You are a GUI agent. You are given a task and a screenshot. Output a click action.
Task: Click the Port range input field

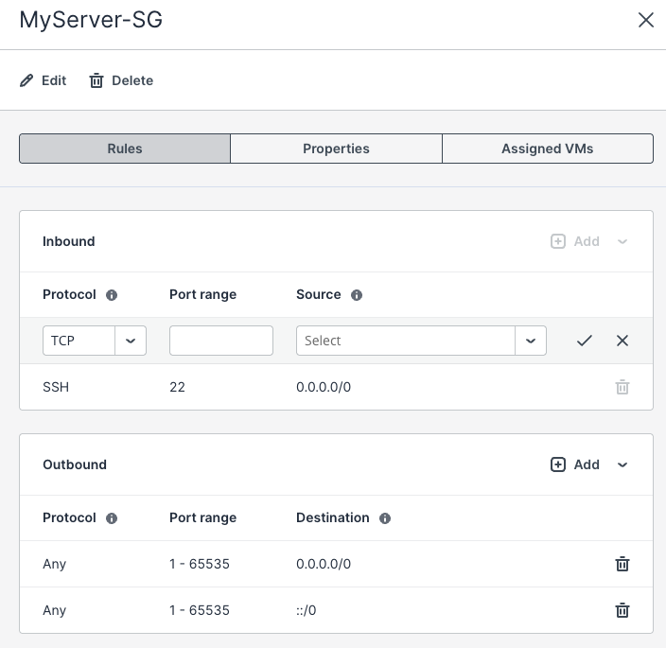[x=221, y=341]
